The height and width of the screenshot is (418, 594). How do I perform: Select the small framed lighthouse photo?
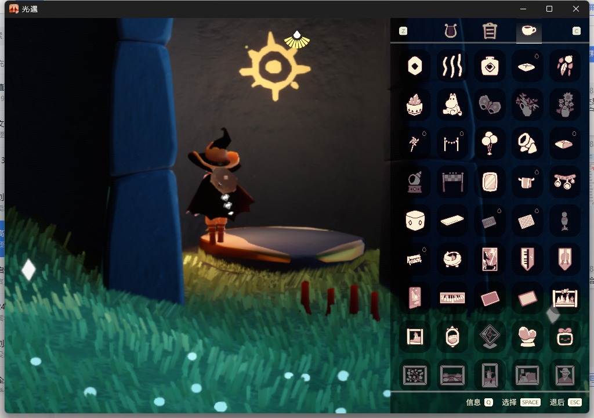[415, 337]
